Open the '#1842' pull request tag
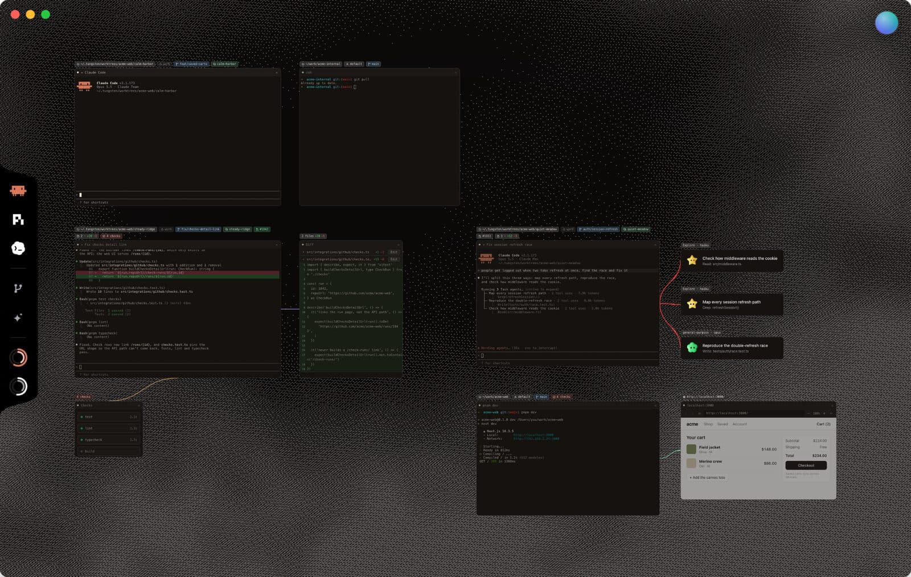This screenshot has height=577, width=911. pyautogui.click(x=262, y=229)
